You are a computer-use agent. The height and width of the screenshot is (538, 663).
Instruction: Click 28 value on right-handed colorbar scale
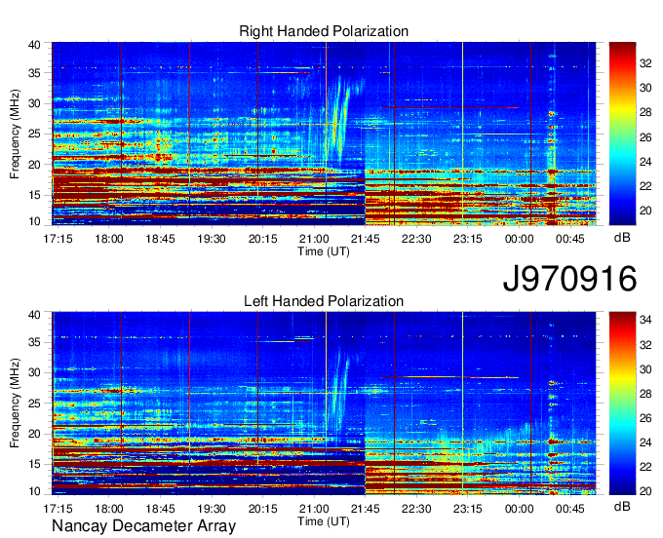645,112
